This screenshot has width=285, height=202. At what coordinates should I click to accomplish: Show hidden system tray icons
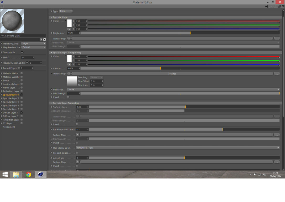[250, 175]
